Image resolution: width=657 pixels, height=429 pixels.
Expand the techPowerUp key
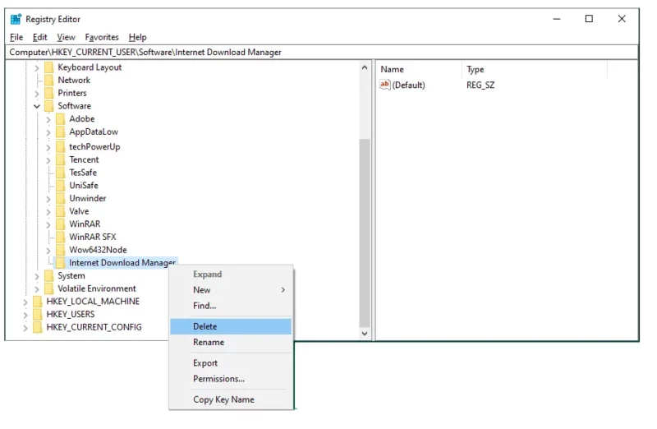48,147
